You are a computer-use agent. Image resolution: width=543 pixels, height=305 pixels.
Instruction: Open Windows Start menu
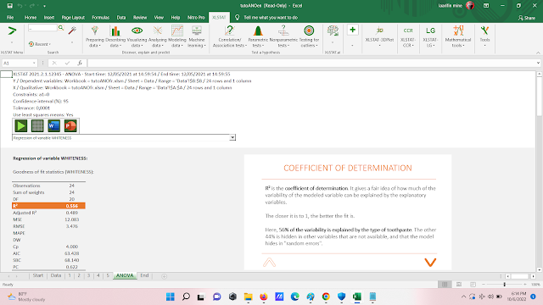pos(171,297)
